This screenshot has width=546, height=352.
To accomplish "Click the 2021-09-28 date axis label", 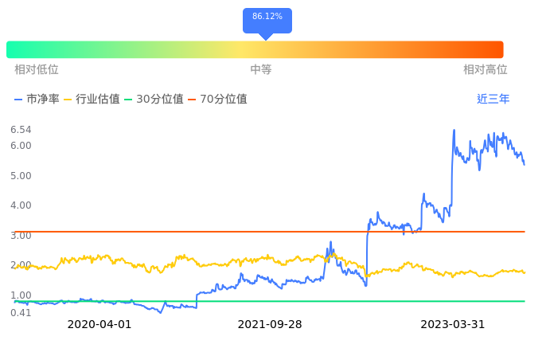I will tap(270, 325).
